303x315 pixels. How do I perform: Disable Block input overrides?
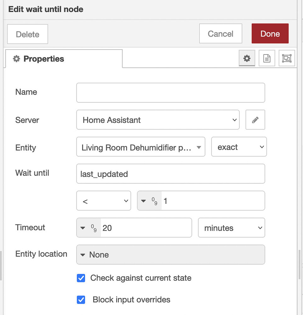(x=81, y=300)
